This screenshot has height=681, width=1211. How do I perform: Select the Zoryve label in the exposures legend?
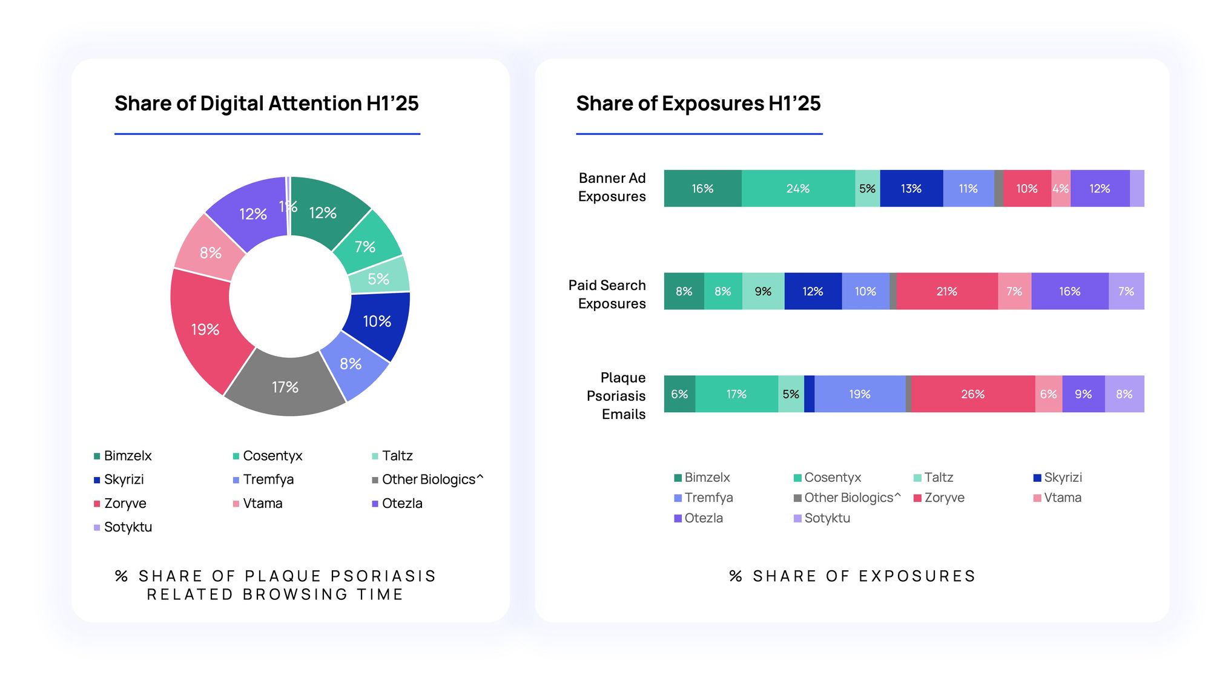pyautogui.click(x=944, y=498)
